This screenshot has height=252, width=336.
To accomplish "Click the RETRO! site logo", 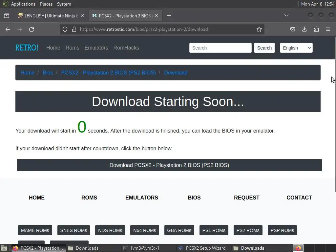I will coord(27,48).
